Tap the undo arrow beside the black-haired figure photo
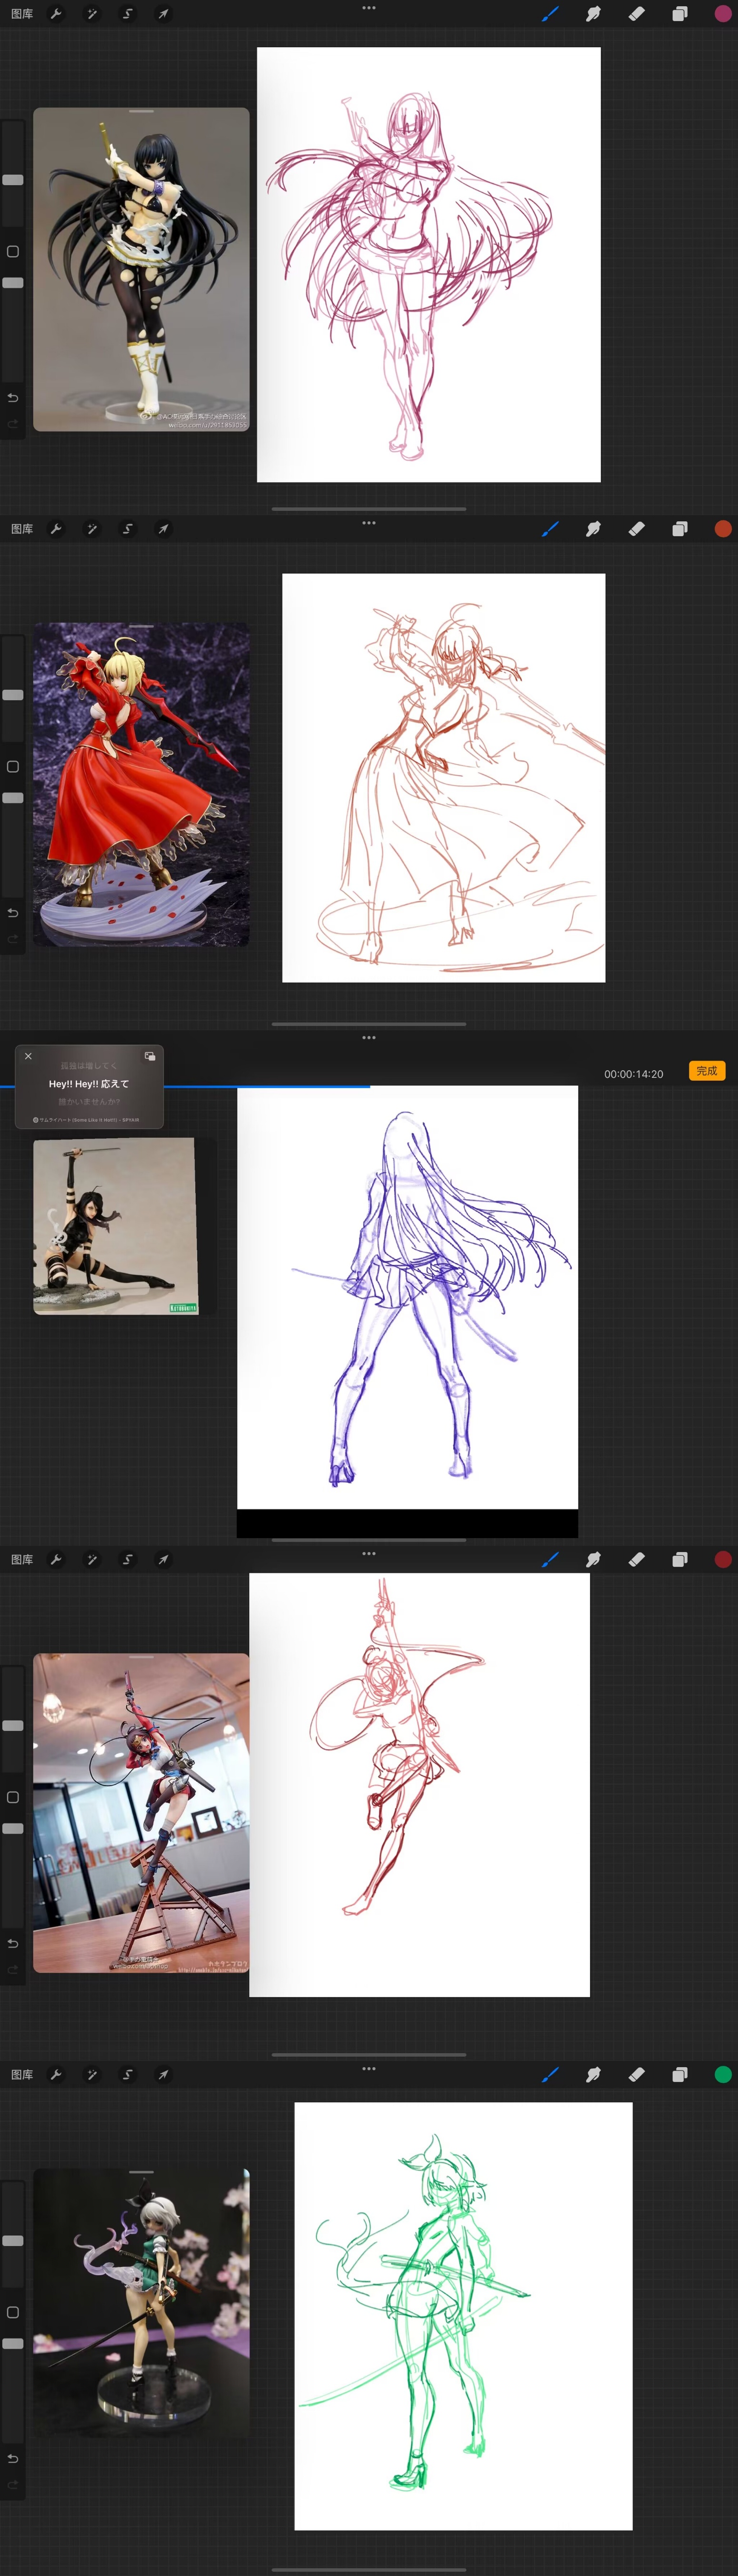Screen dimensions: 738x2576 [13, 397]
